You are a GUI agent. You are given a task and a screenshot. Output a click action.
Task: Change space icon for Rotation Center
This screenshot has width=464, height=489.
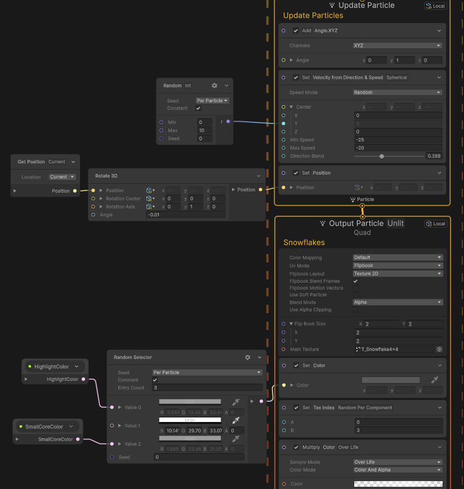tap(150, 199)
